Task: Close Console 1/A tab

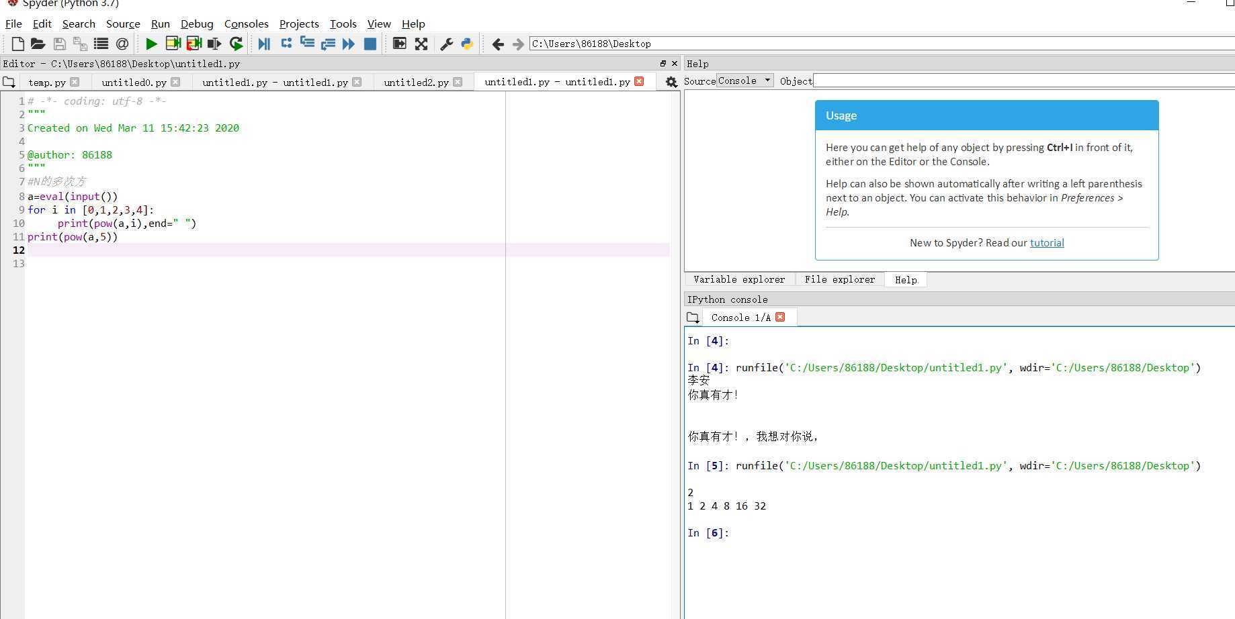Action: 780,317
